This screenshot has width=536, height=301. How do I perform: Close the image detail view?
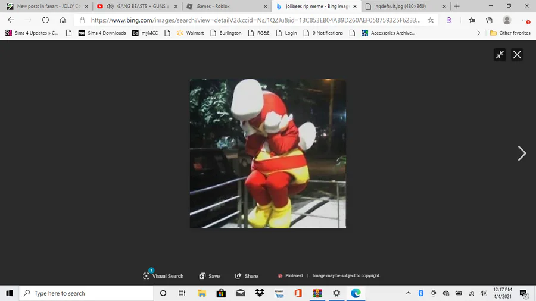(x=517, y=55)
